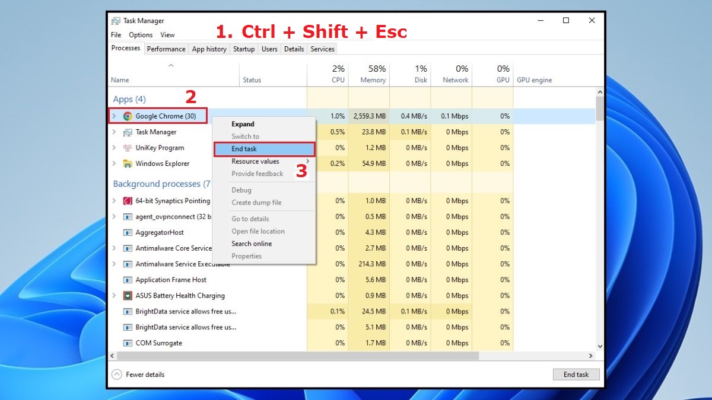Screen dimensions: 712x400
Task: Open the View menu
Action: pos(167,35)
